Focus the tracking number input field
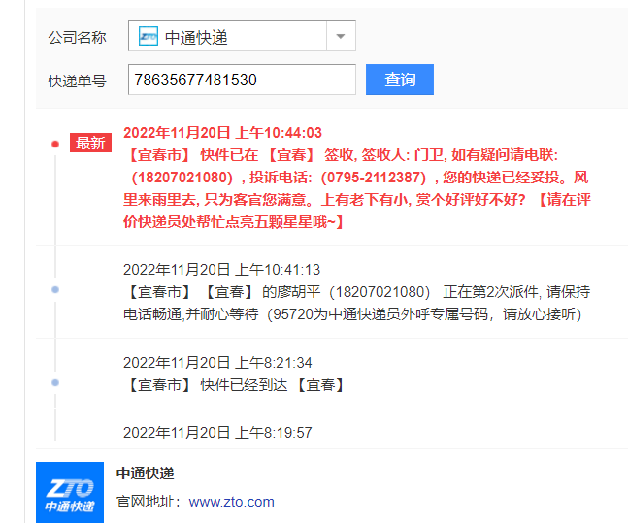The image size is (628, 523). (x=242, y=80)
